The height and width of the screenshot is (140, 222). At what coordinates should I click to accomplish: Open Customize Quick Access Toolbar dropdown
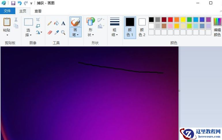pyautogui.click(x=31, y=3)
